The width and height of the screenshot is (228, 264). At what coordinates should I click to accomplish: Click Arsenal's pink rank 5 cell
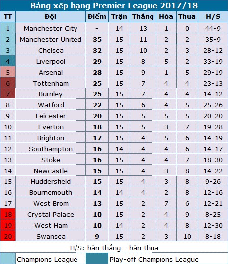click(x=8, y=72)
